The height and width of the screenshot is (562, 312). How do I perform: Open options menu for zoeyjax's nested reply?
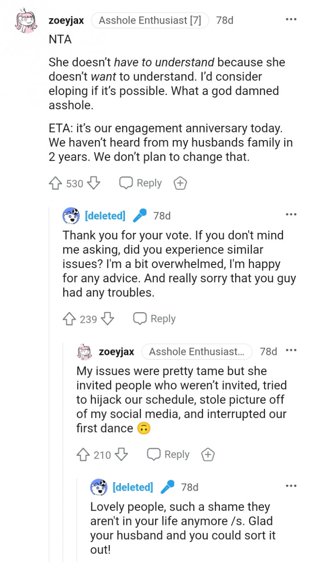click(291, 351)
